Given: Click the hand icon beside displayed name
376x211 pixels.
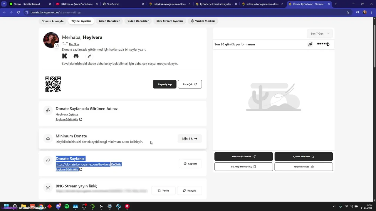Looking at the screenshot, I should pyautogui.click(x=48, y=110).
